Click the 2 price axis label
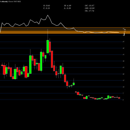130x130 pixels. click(x=123, y=100)
